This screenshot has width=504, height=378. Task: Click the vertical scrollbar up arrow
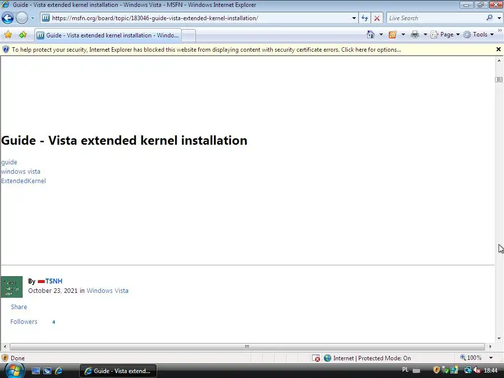coord(499,61)
